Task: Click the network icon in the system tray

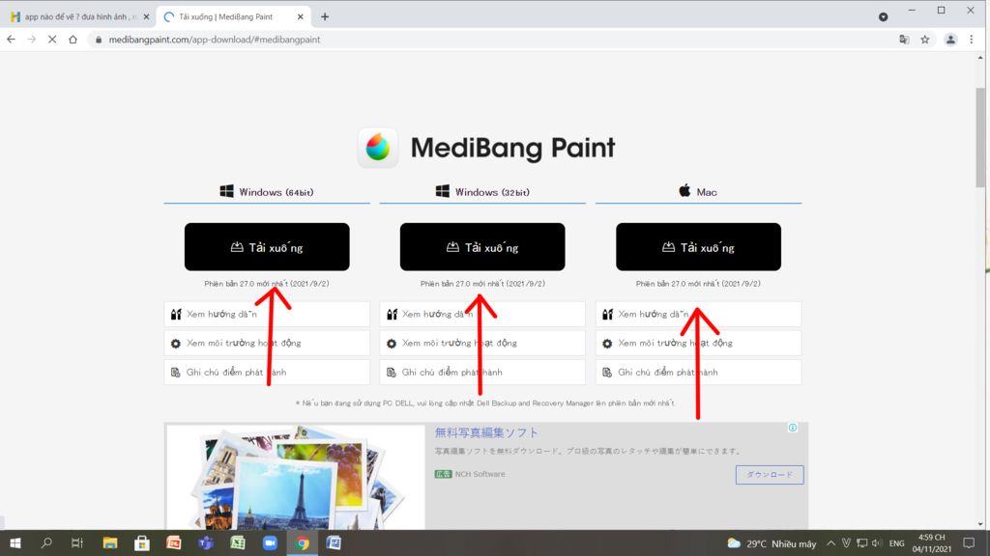Action: point(861,543)
